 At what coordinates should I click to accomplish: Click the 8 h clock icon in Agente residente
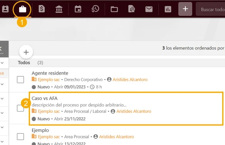tap(92, 87)
